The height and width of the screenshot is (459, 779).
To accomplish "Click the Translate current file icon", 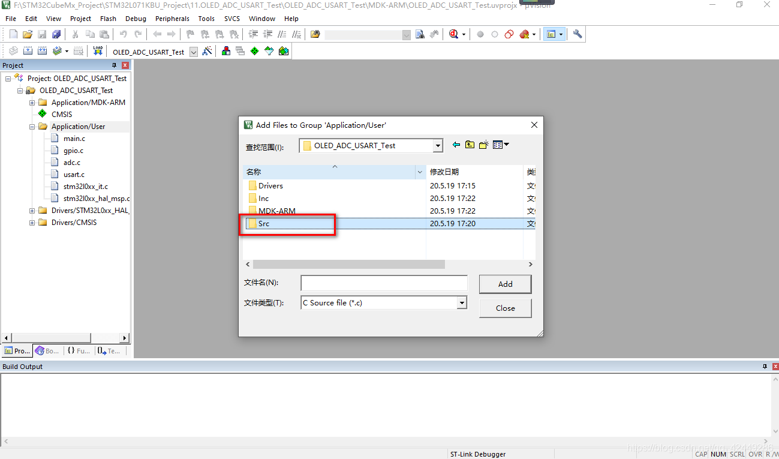I will click(13, 52).
